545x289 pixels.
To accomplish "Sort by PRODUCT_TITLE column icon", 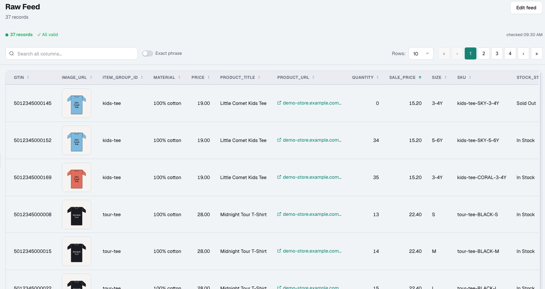I will 259,77.
